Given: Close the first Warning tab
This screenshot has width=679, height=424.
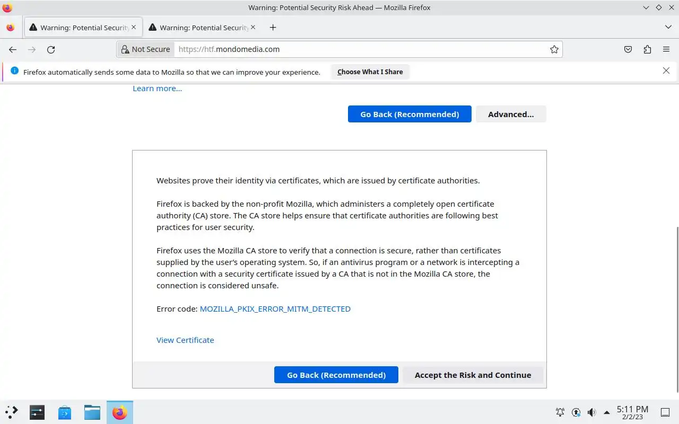Looking at the screenshot, I should tap(134, 27).
